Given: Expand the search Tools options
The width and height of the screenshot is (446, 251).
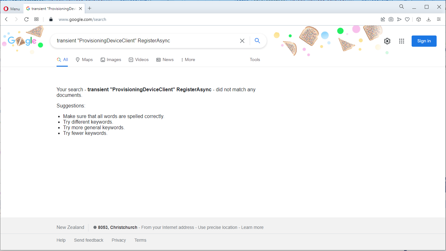Looking at the screenshot, I should (x=255, y=60).
